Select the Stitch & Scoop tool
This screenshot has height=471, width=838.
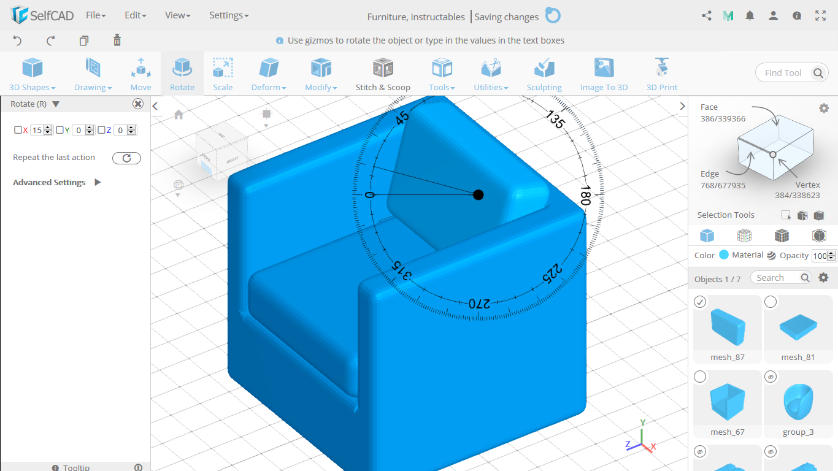coord(383,74)
